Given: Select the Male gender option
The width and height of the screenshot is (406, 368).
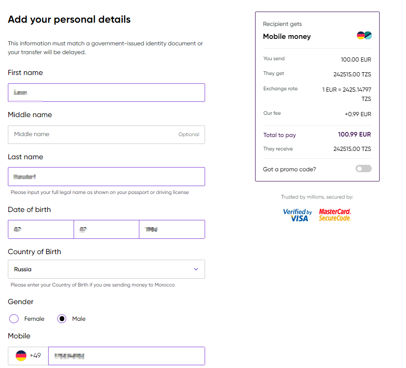Looking at the screenshot, I should [x=62, y=318].
